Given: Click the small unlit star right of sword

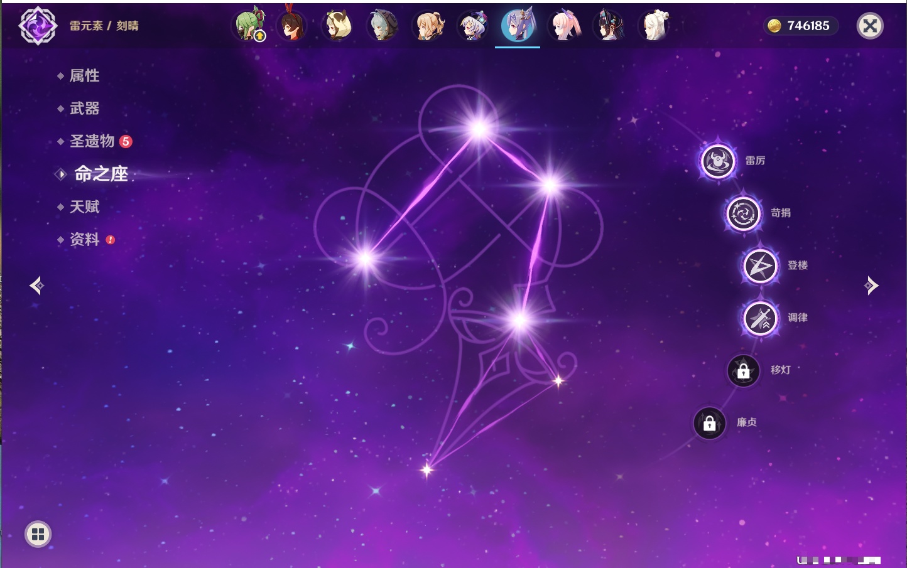Looking at the screenshot, I should click(558, 380).
